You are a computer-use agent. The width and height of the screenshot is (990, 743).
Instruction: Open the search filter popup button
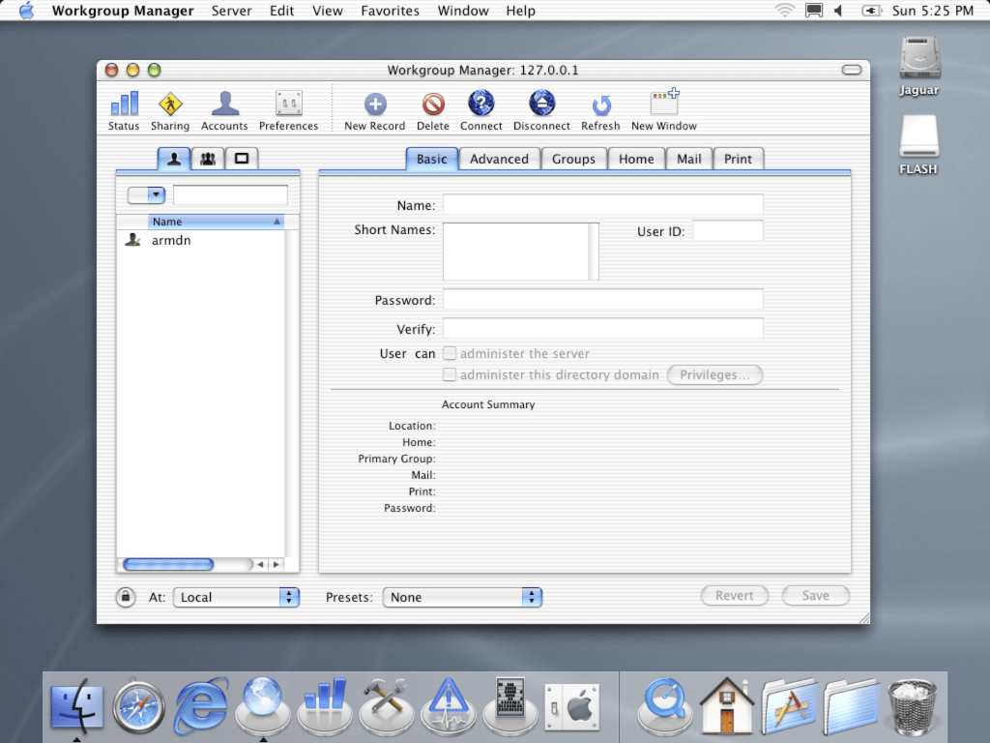pos(147,195)
